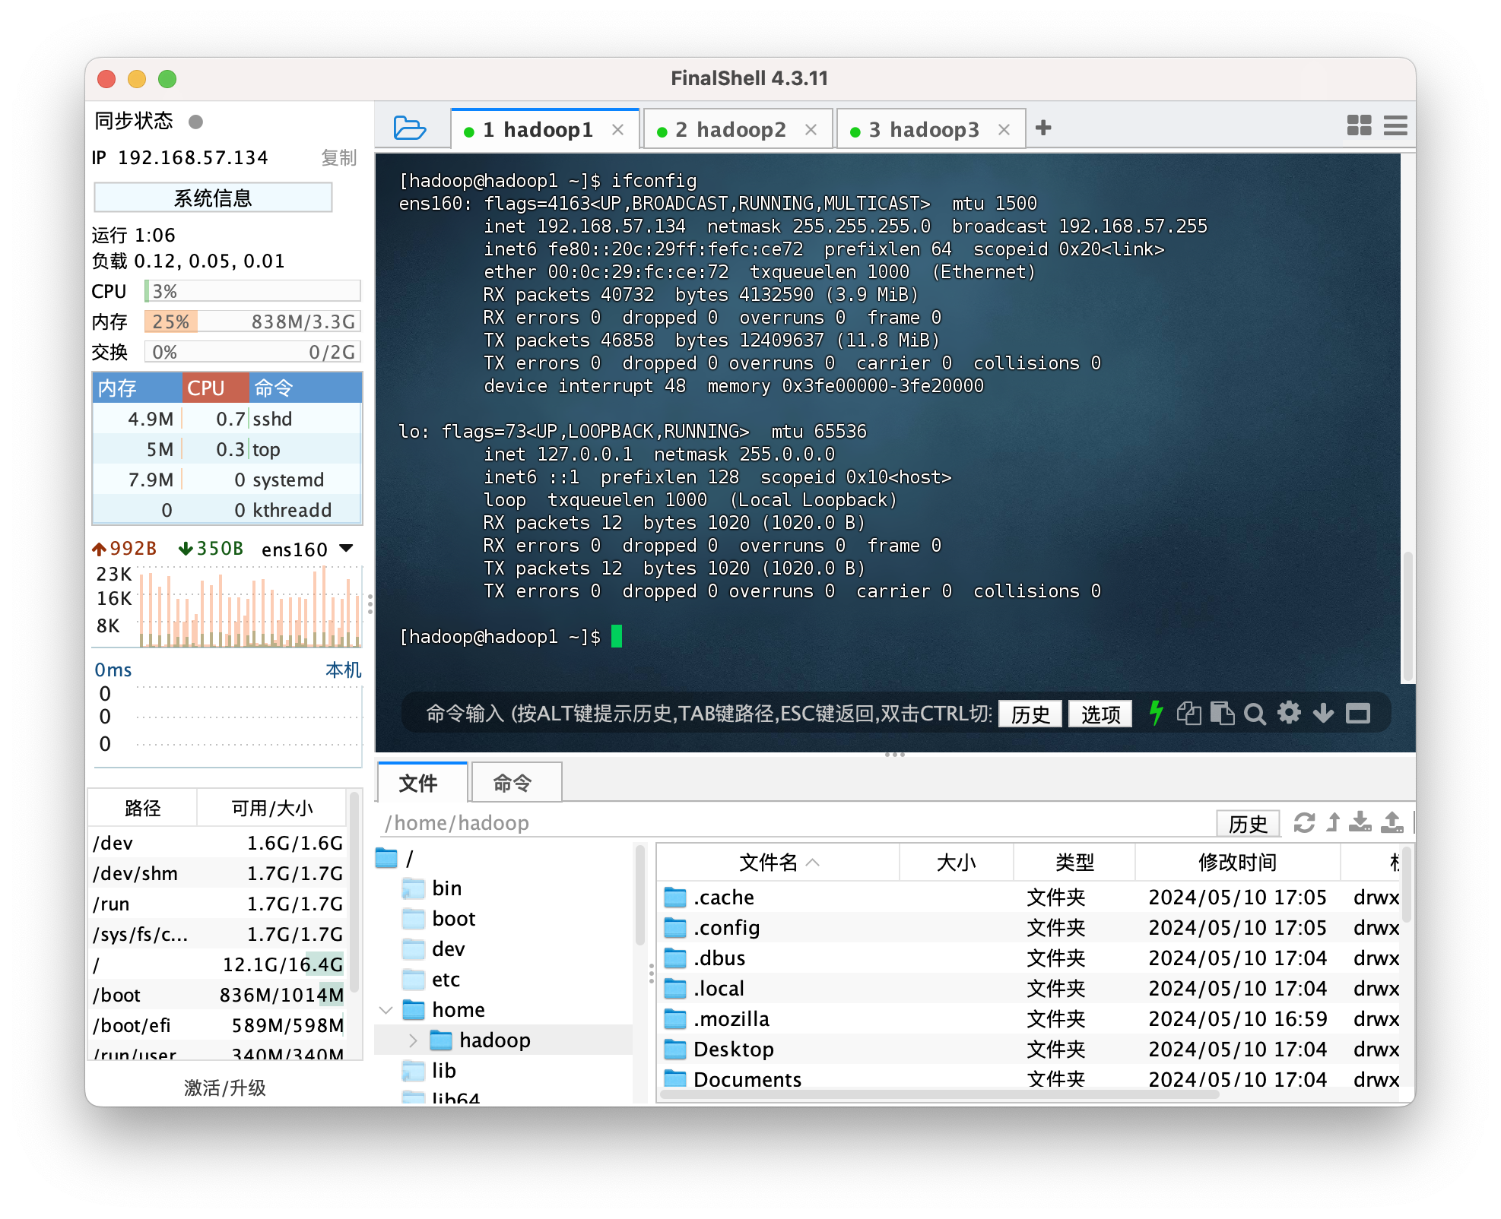Viewport: 1501px width, 1219px height.
Task: Click the 系统信息 button
Action: (213, 198)
